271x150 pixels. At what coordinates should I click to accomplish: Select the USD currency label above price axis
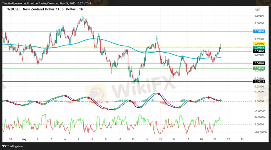click(257, 9)
